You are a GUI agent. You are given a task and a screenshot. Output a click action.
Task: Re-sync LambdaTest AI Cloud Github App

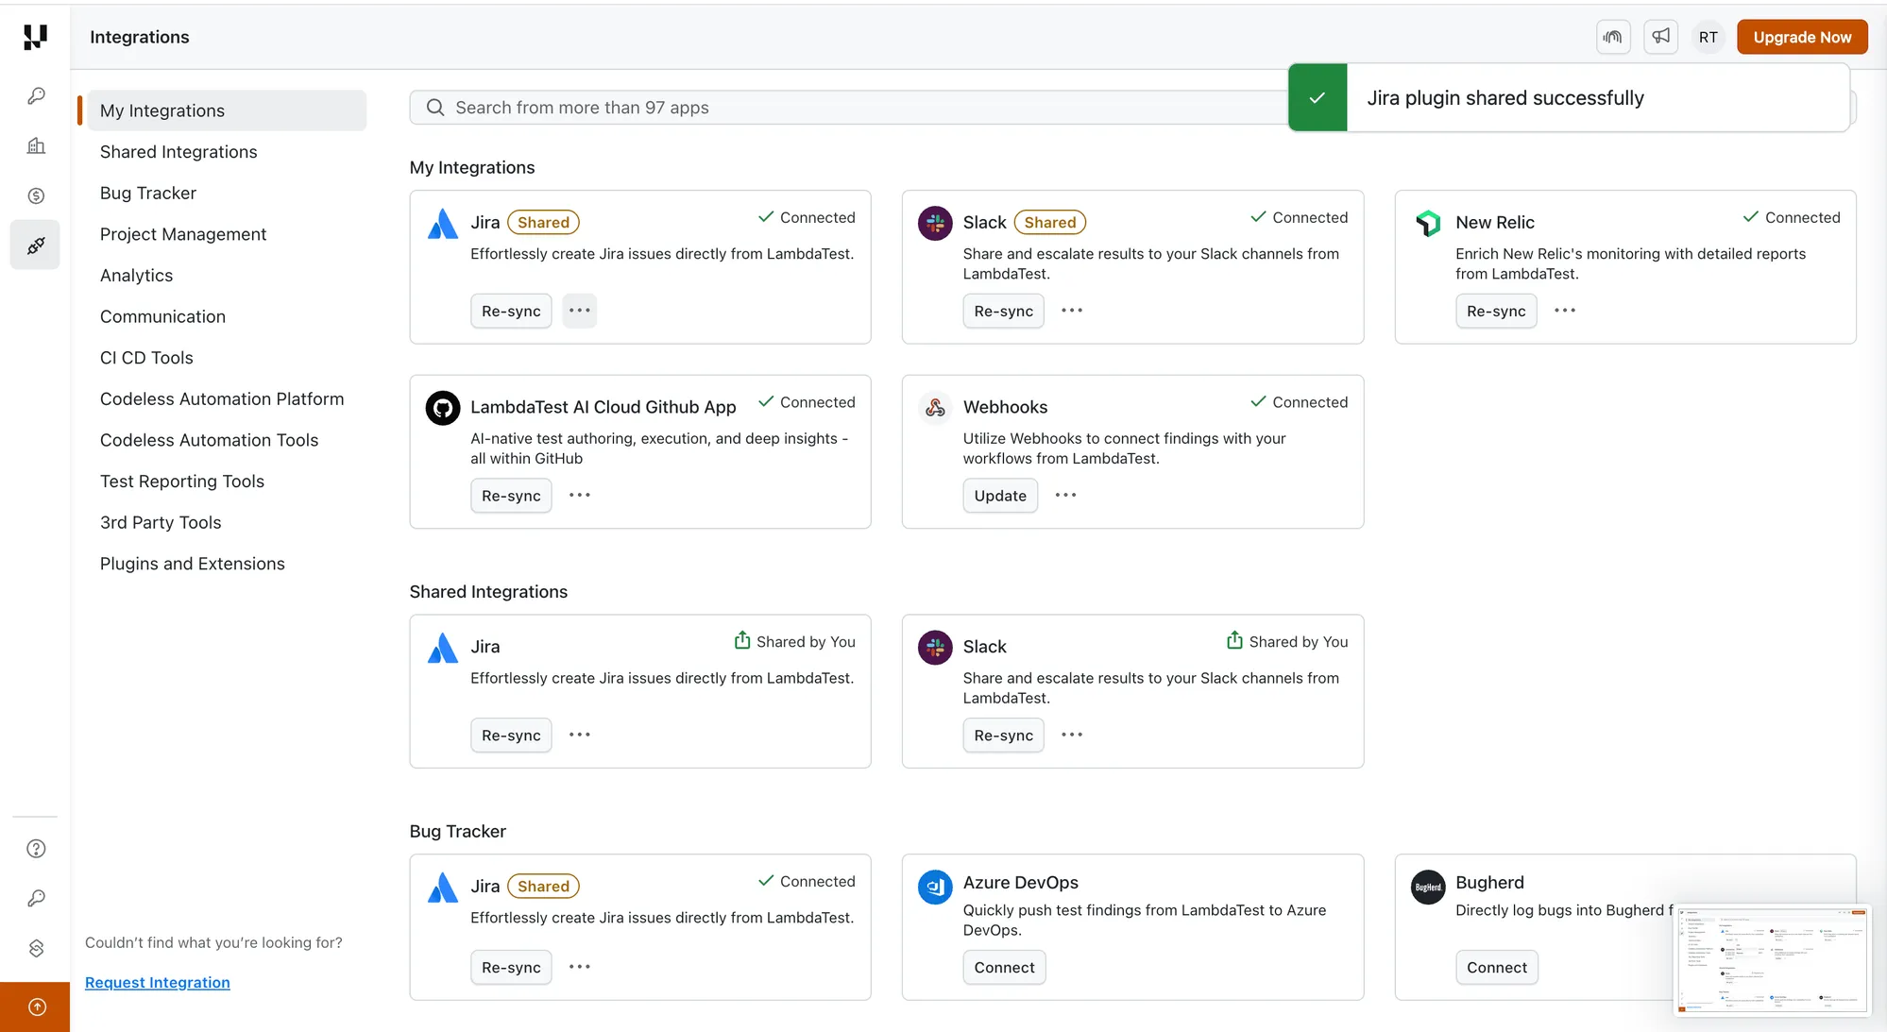(511, 496)
